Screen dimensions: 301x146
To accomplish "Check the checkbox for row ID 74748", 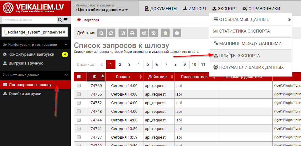I will tap(79, 112).
